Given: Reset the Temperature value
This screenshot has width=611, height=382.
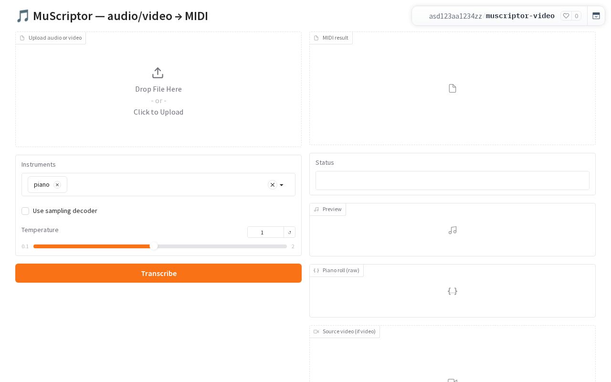Looking at the screenshot, I should pos(290,232).
